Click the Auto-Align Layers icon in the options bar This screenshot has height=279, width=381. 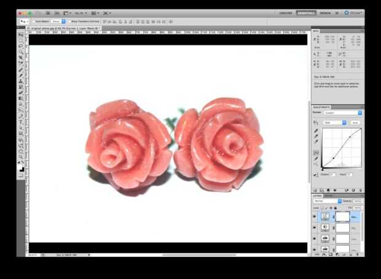pos(171,22)
